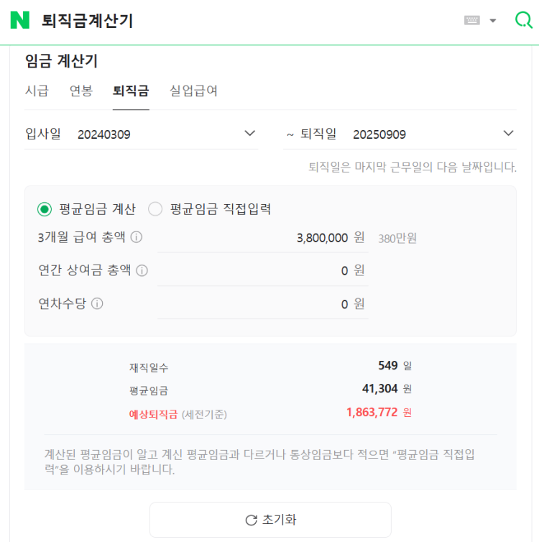Viewport: 539px width, 542px height.
Task: Switch to the 시급 tab
Action: pyautogui.click(x=37, y=91)
